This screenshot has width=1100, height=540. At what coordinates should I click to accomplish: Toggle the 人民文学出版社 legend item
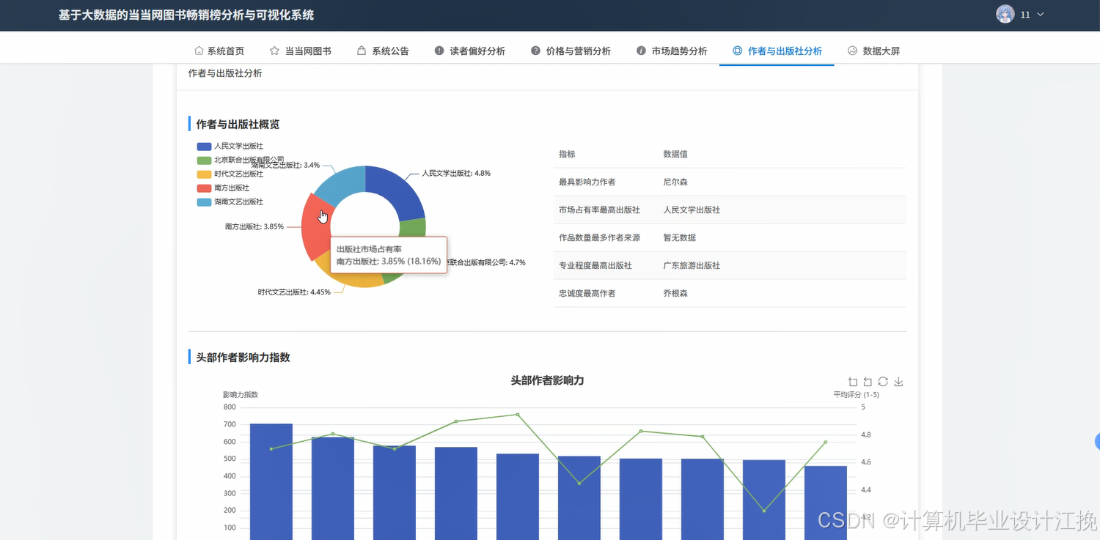click(x=230, y=147)
